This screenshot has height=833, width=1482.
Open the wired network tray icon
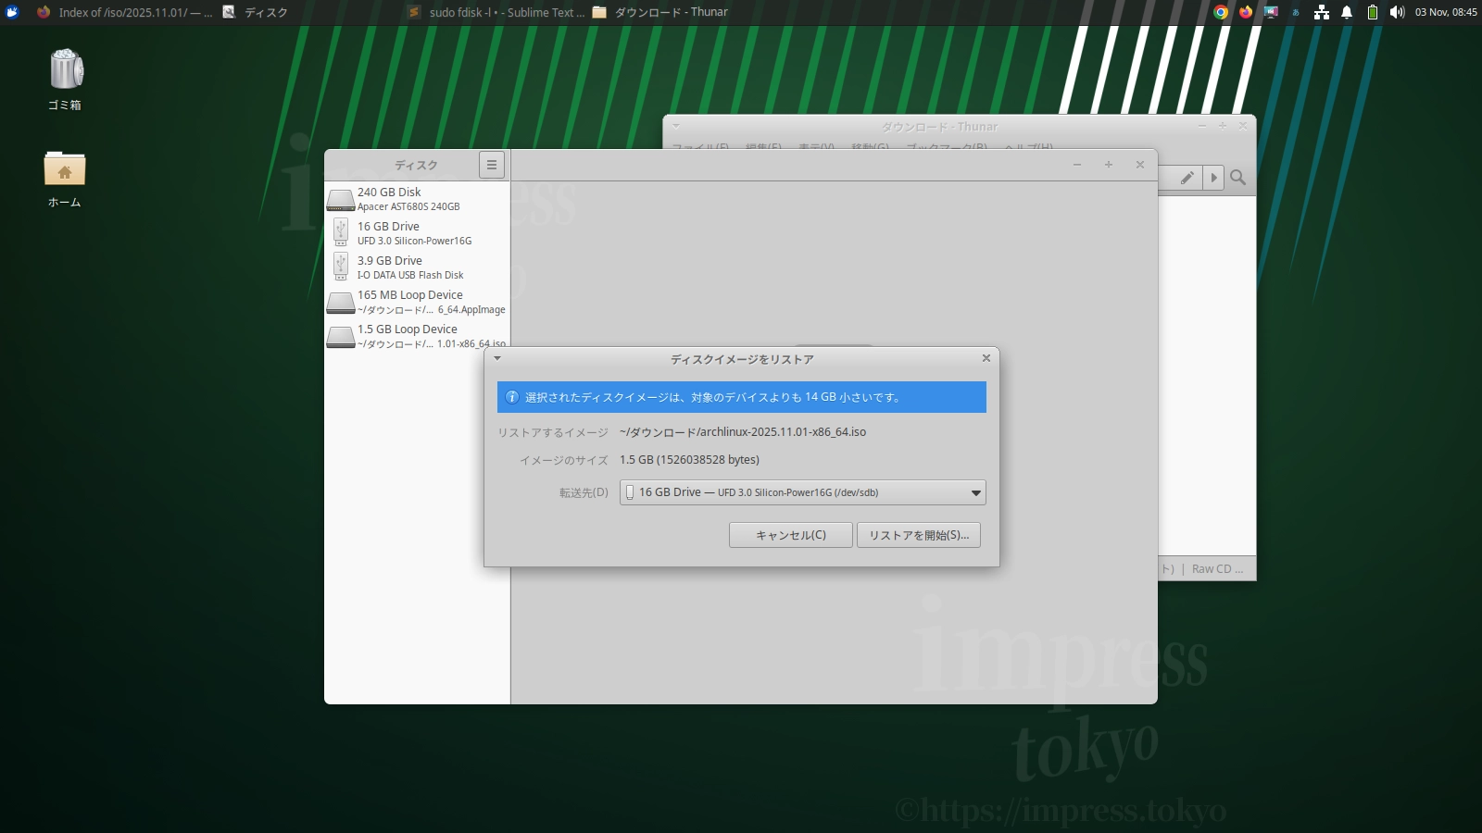pyautogui.click(x=1322, y=12)
